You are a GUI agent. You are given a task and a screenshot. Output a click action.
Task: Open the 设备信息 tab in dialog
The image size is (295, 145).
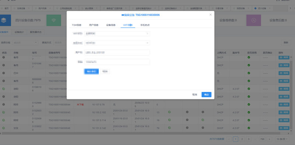[111, 25]
